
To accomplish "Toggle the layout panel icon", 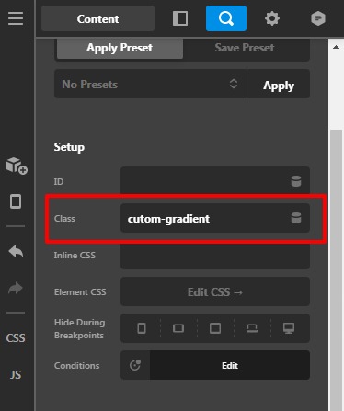I will [x=180, y=18].
